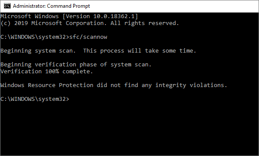Click the Windows version line

(69, 16)
